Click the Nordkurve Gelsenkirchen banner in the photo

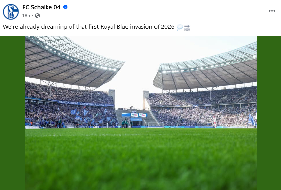(x=81, y=103)
